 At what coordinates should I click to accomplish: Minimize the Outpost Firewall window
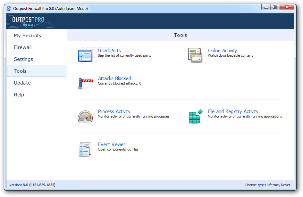266,8
